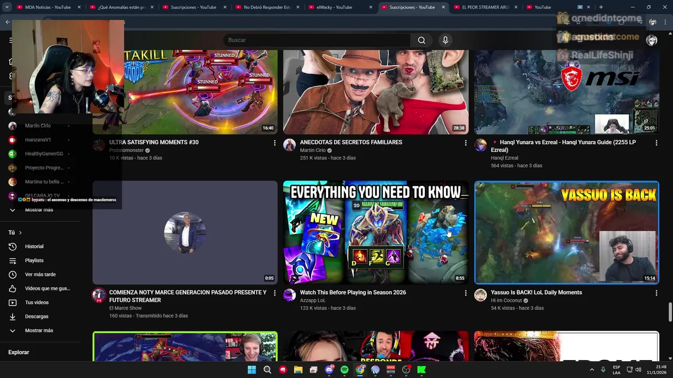Click El Marce Show channel avatar

(x=99, y=295)
